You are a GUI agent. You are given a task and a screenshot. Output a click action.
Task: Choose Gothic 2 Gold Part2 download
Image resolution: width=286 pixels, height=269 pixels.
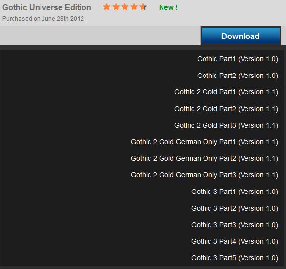click(x=226, y=109)
